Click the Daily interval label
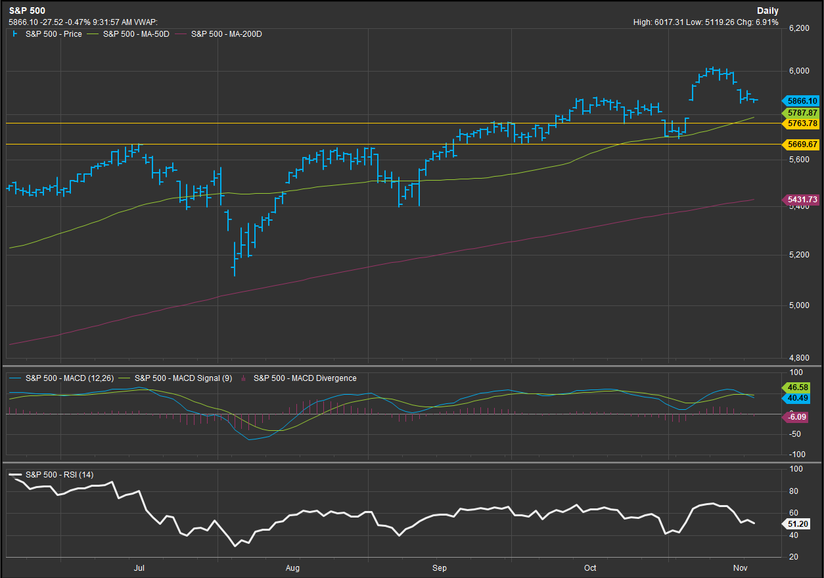The height and width of the screenshot is (578, 824). [x=767, y=11]
